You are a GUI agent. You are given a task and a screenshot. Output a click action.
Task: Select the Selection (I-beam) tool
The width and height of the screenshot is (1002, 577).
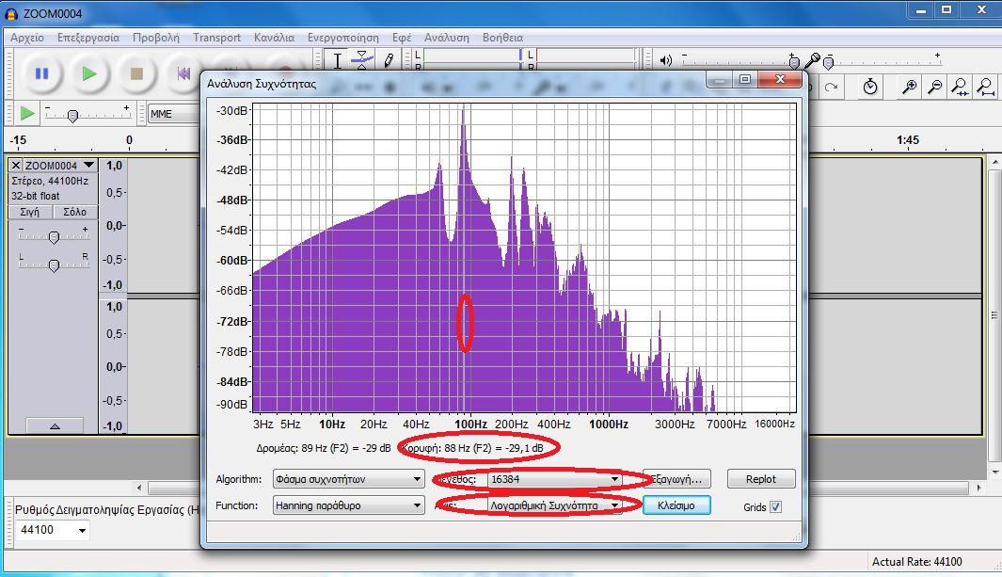click(338, 60)
